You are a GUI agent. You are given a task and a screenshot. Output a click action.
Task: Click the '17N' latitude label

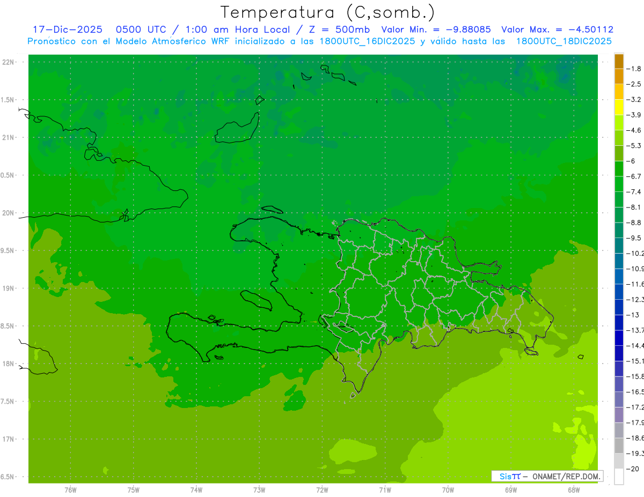(x=9, y=439)
